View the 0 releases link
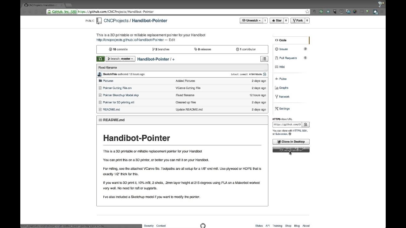The image size is (406, 228). pos(203,49)
